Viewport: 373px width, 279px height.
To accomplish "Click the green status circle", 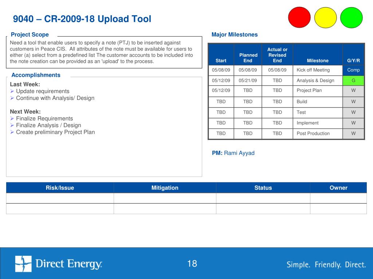I will pos(352,17).
